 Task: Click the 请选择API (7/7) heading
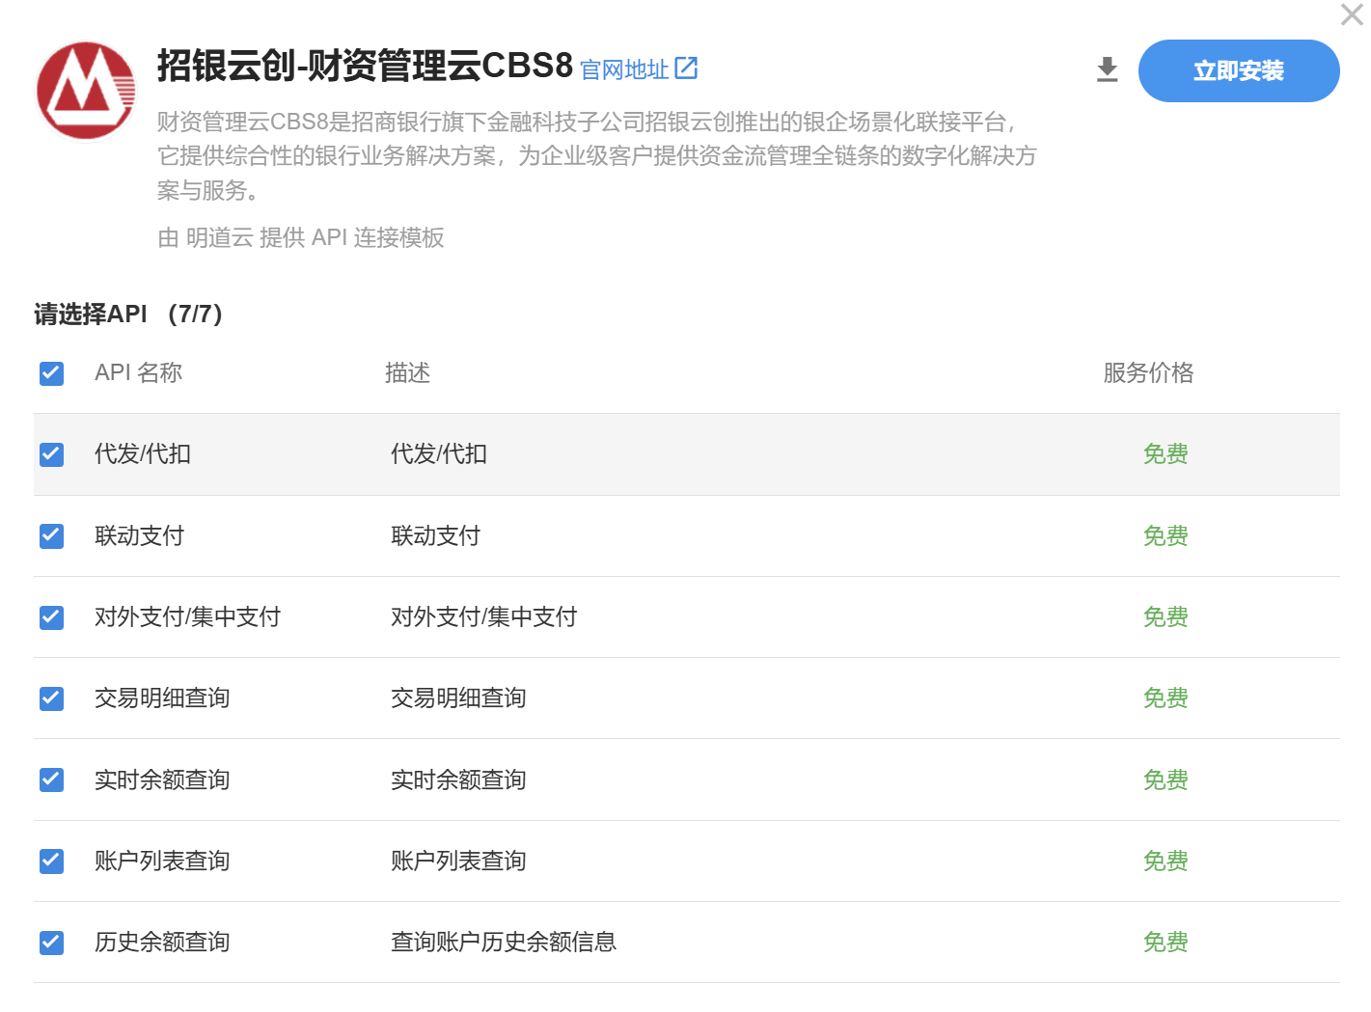[128, 315]
